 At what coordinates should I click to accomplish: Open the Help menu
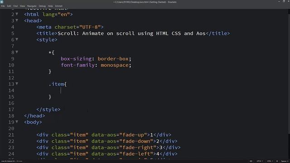[x=50, y=6]
